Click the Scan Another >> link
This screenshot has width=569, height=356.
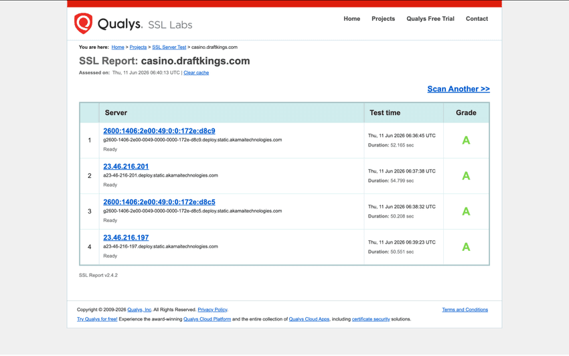click(459, 89)
